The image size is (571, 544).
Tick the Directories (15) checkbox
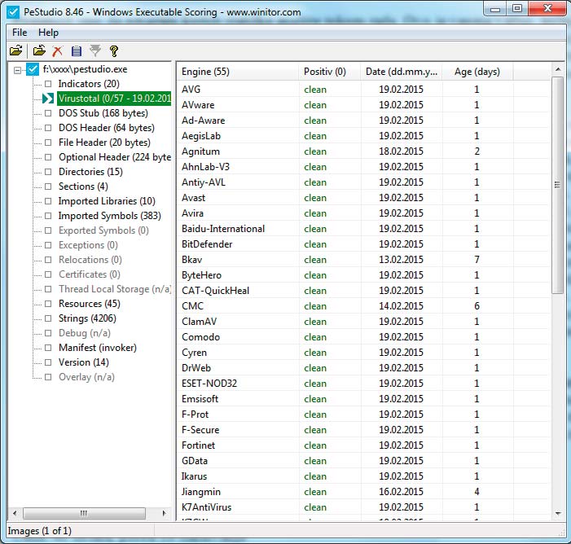pyautogui.click(x=48, y=172)
